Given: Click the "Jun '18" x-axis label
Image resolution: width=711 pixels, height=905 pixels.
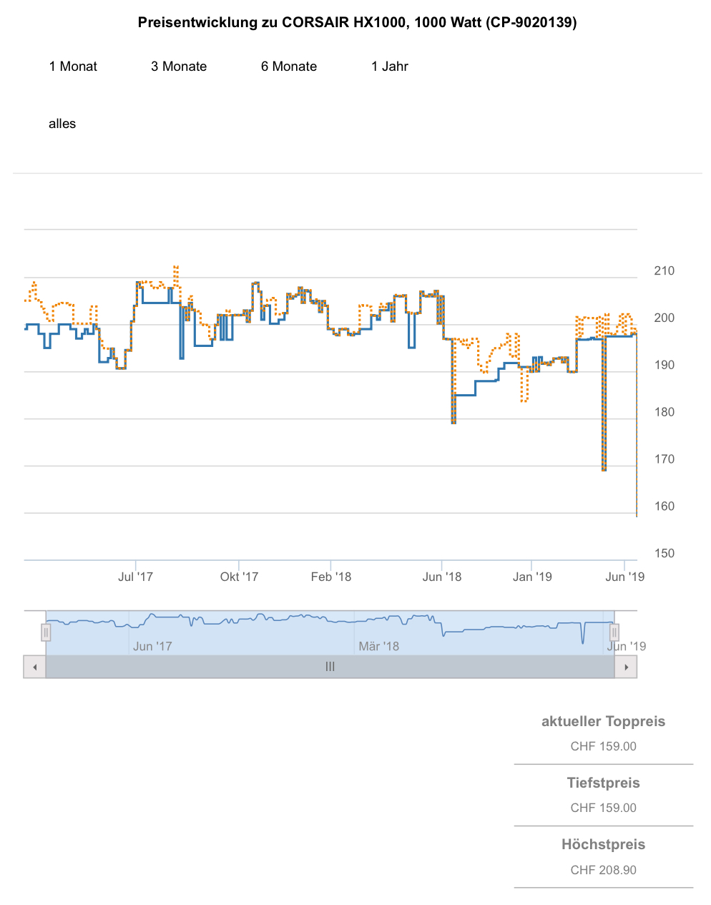Looking at the screenshot, I should tap(442, 577).
